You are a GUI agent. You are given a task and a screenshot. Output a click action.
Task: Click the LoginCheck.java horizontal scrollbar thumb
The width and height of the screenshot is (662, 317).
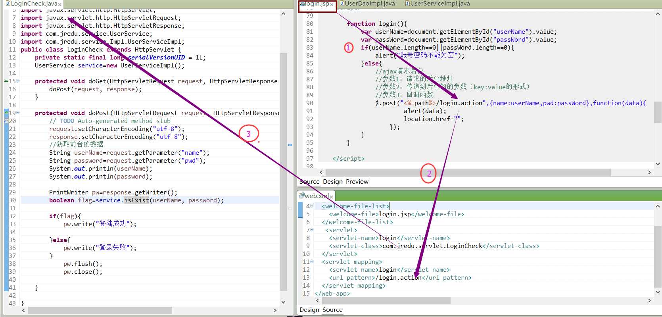[x=100, y=310]
